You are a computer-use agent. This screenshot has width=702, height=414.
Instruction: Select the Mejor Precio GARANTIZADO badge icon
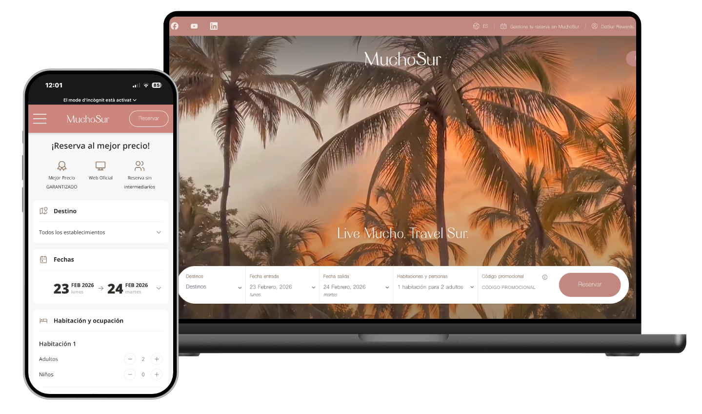coord(61,166)
